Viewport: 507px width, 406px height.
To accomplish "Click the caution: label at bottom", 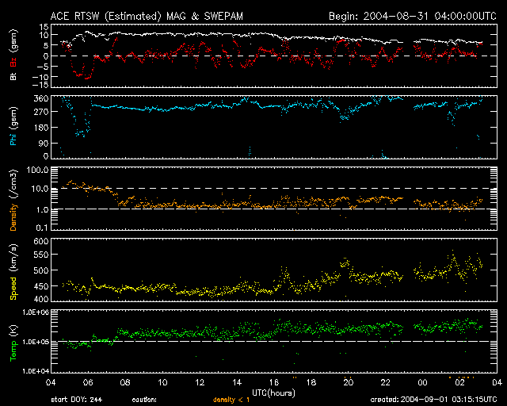I will tap(145, 400).
